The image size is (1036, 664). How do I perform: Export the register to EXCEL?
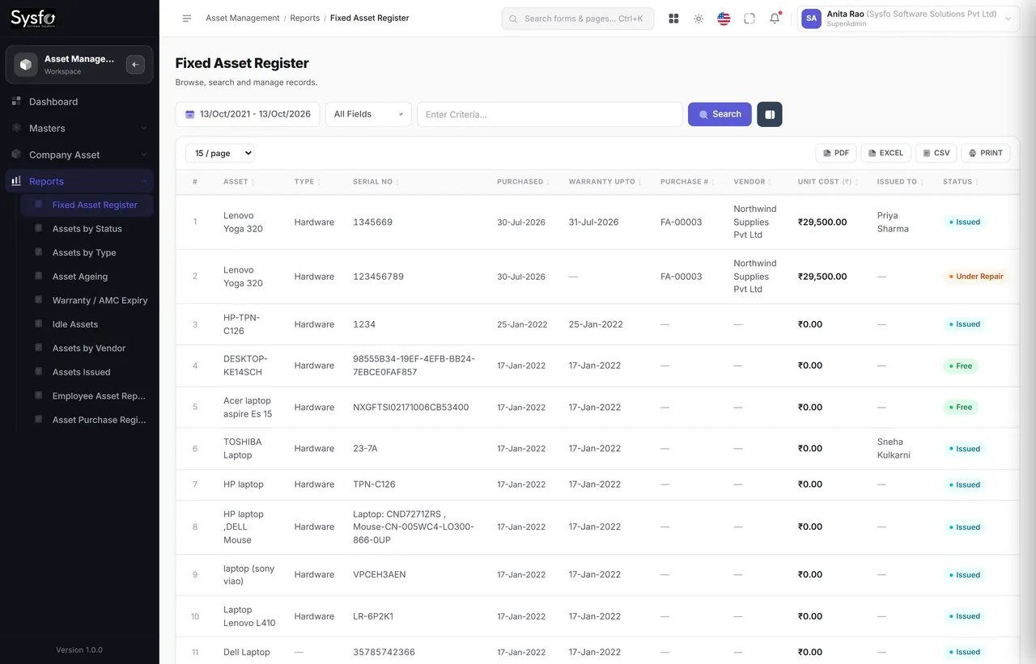[x=885, y=153]
